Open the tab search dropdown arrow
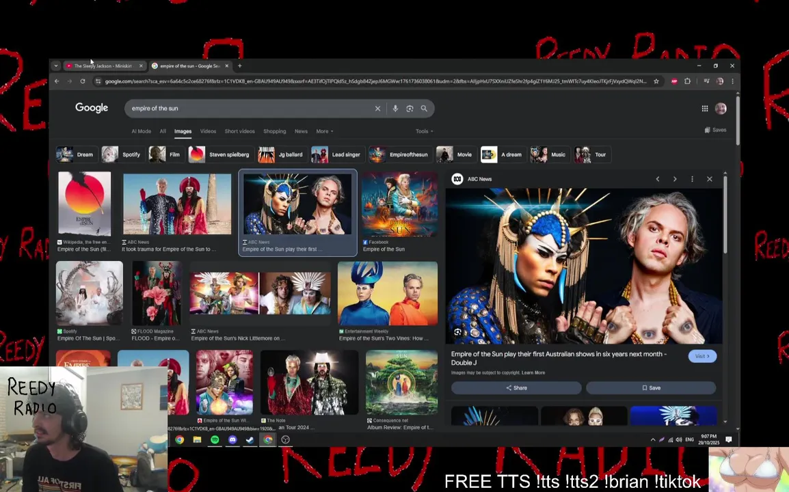The width and height of the screenshot is (789, 492). pos(56,66)
